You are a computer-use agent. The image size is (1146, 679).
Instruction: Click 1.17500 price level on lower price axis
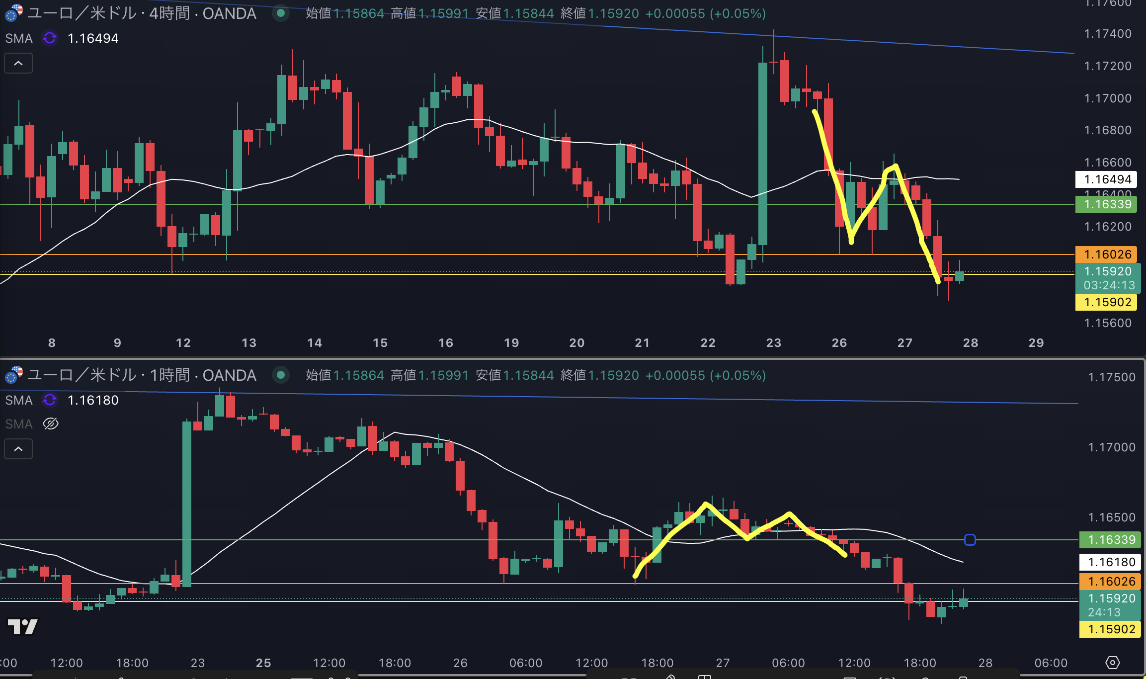[1112, 377]
